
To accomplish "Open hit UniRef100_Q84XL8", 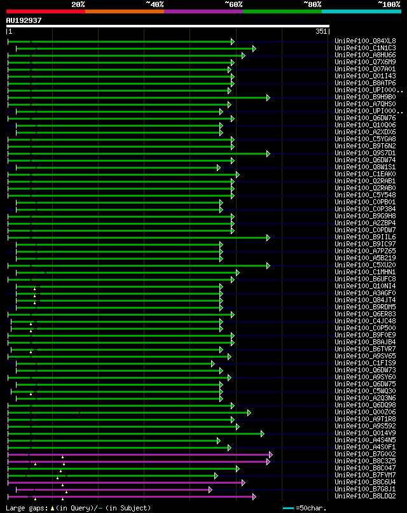I will [x=365, y=41].
